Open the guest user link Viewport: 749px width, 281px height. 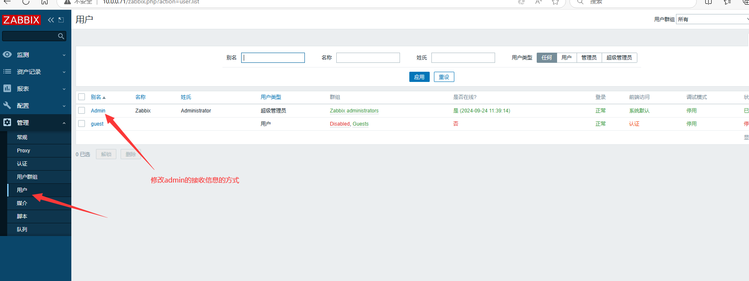click(97, 124)
